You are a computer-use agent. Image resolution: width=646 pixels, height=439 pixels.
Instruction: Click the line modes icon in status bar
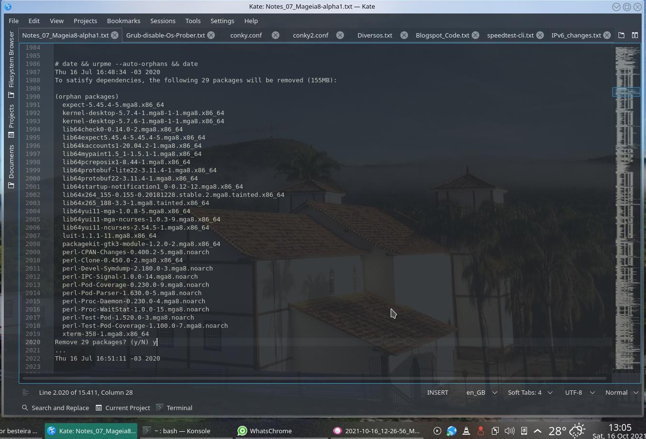(x=26, y=393)
